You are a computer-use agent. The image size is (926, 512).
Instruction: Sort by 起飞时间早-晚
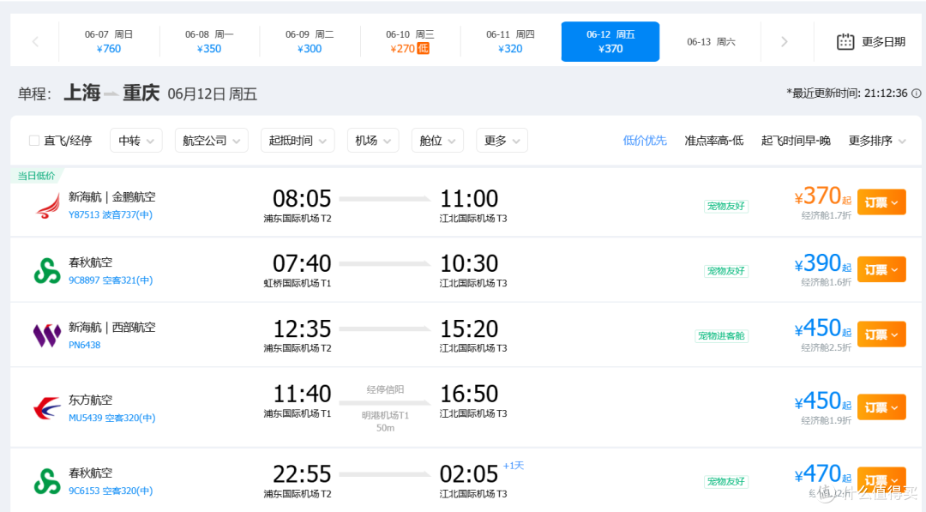(796, 141)
